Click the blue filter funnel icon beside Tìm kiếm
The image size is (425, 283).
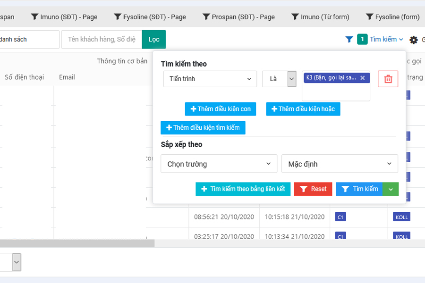pyautogui.click(x=349, y=40)
